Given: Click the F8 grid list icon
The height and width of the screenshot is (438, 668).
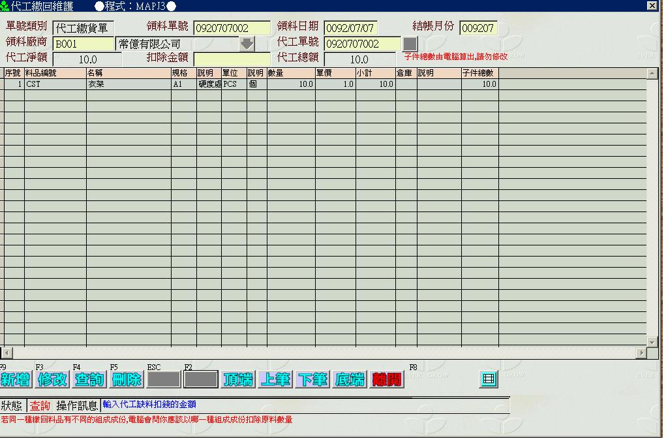Looking at the screenshot, I should (x=488, y=379).
